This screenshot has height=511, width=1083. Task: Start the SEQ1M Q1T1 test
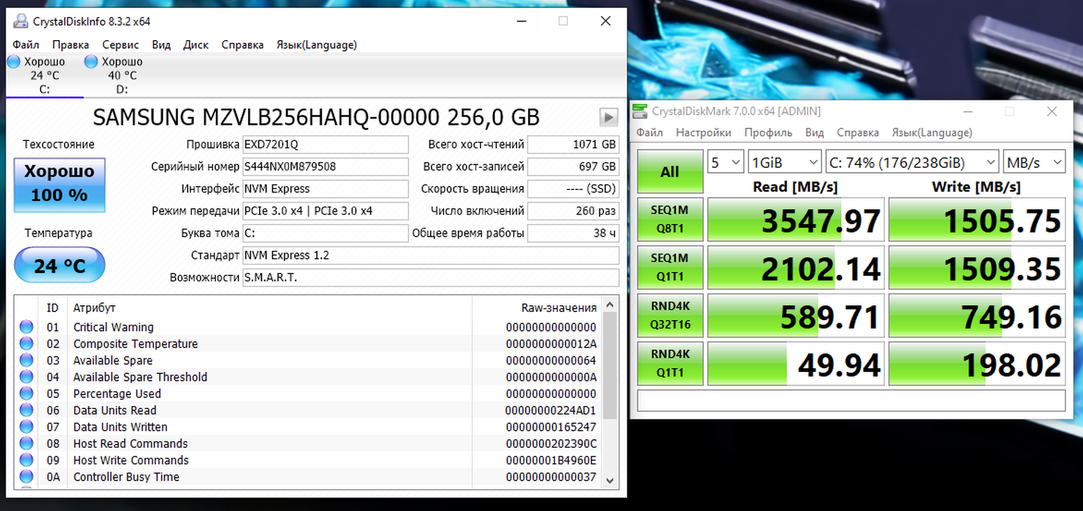click(670, 267)
